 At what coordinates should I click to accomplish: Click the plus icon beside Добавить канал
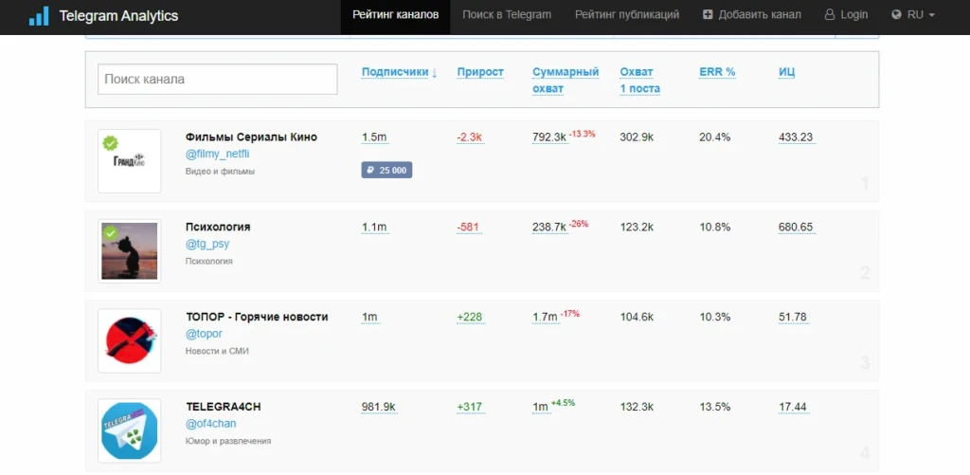tap(708, 15)
